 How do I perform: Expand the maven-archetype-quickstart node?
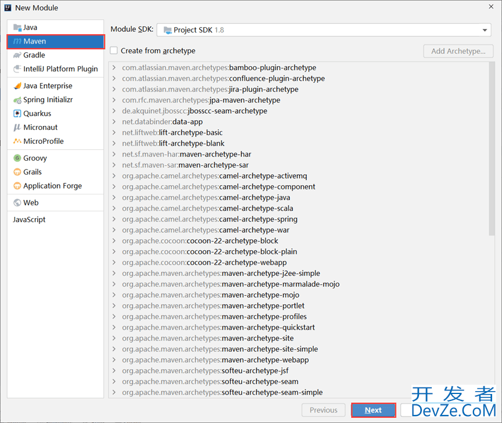click(x=114, y=327)
